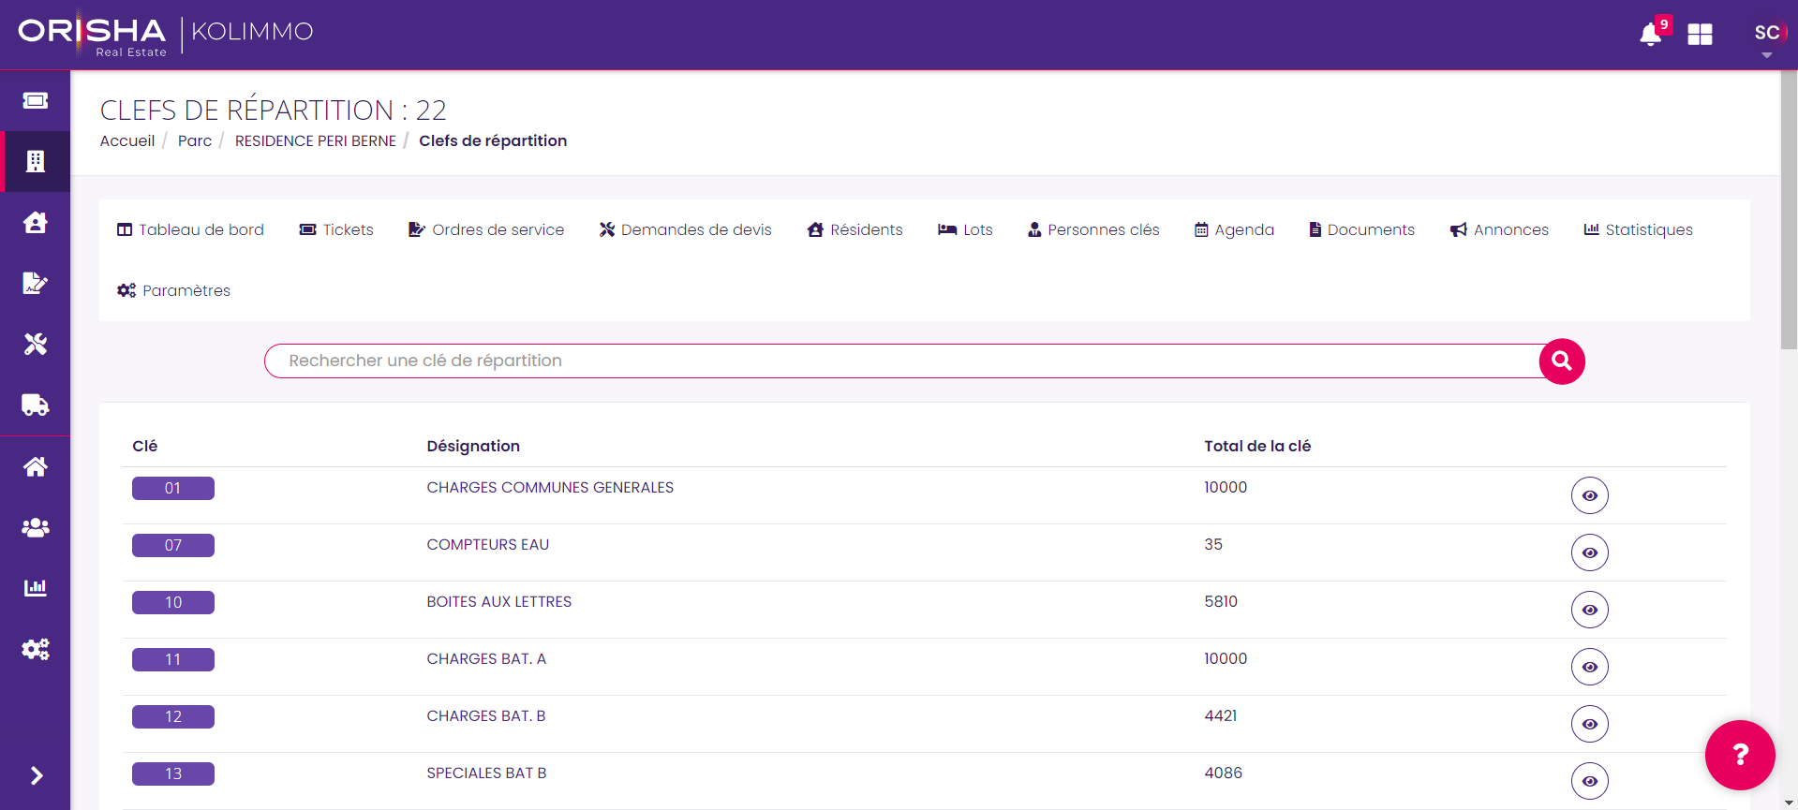This screenshot has width=1798, height=810.
Task: Click the COMPTEURS EAU designation text
Action: coord(488,544)
